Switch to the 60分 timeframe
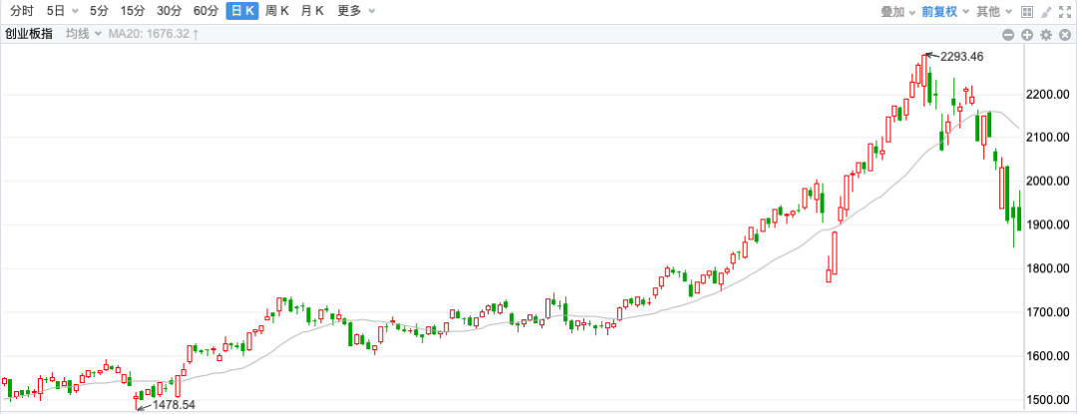1077x414 pixels. coord(206,11)
